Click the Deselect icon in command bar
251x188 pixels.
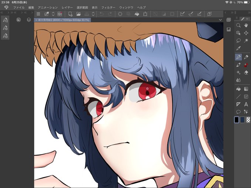(155, 14)
